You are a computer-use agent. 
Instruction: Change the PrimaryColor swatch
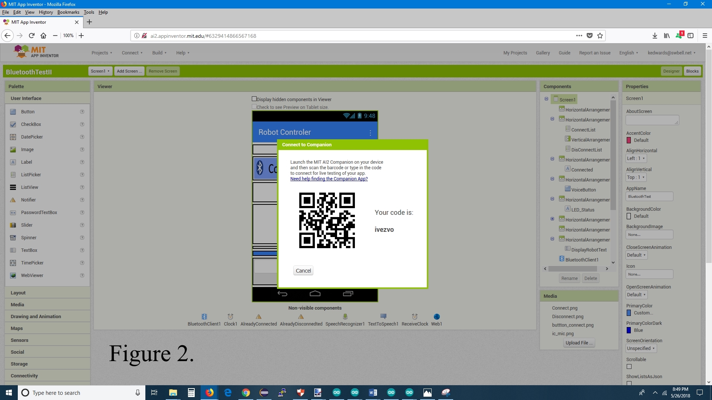[x=629, y=313]
